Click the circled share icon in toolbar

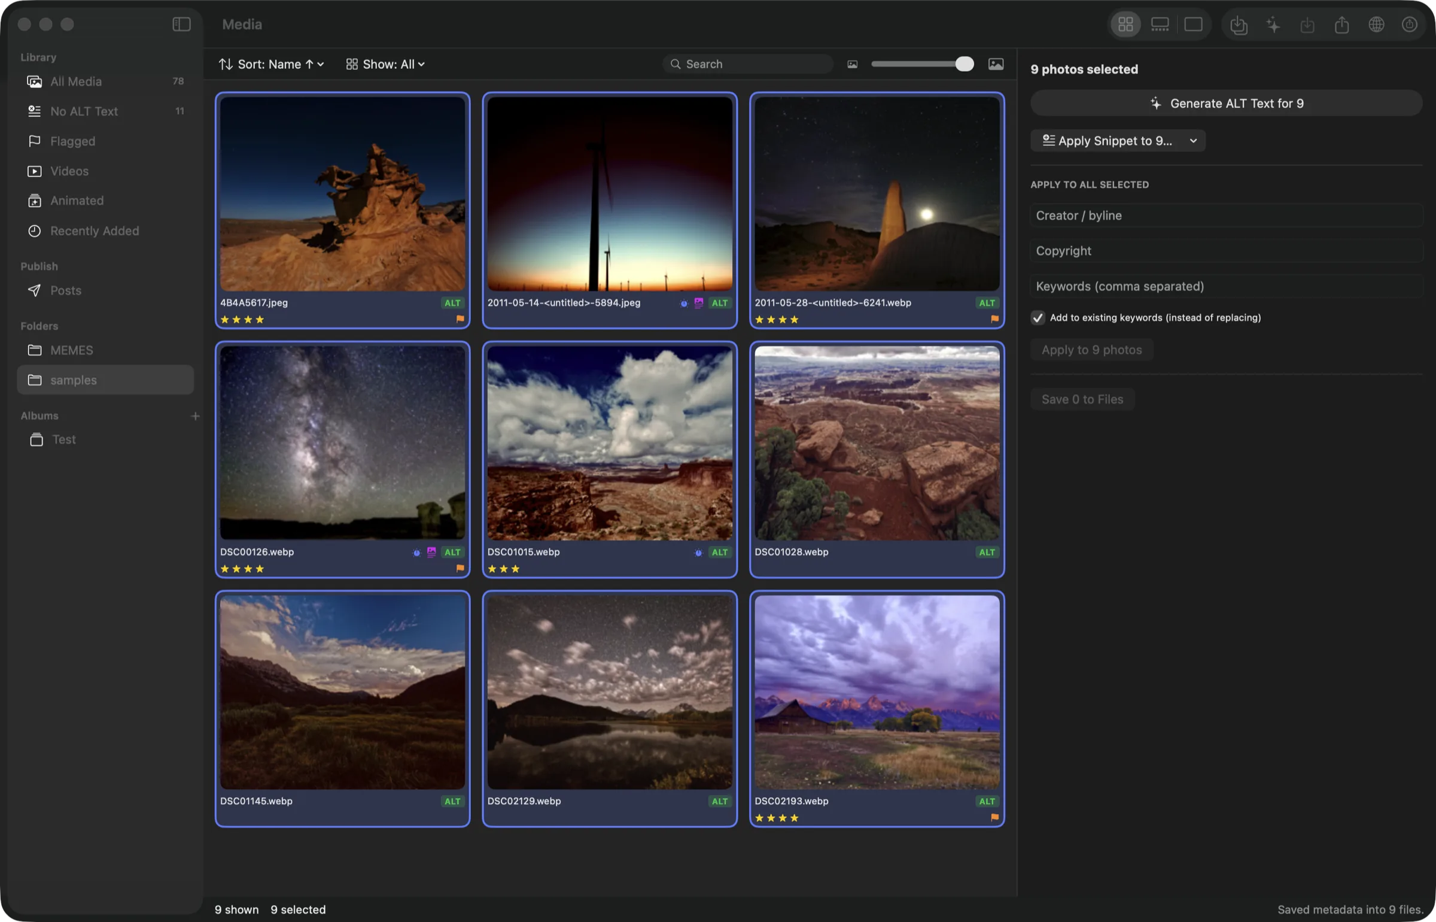point(1410,25)
